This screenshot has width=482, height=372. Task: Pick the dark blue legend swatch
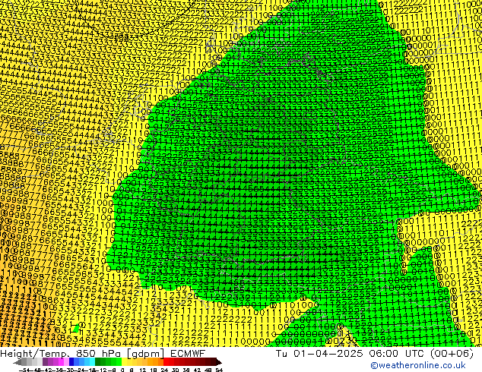click(x=71, y=362)
